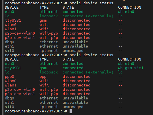Click green 'ttyUSB1' in second output

click(13, 68)
